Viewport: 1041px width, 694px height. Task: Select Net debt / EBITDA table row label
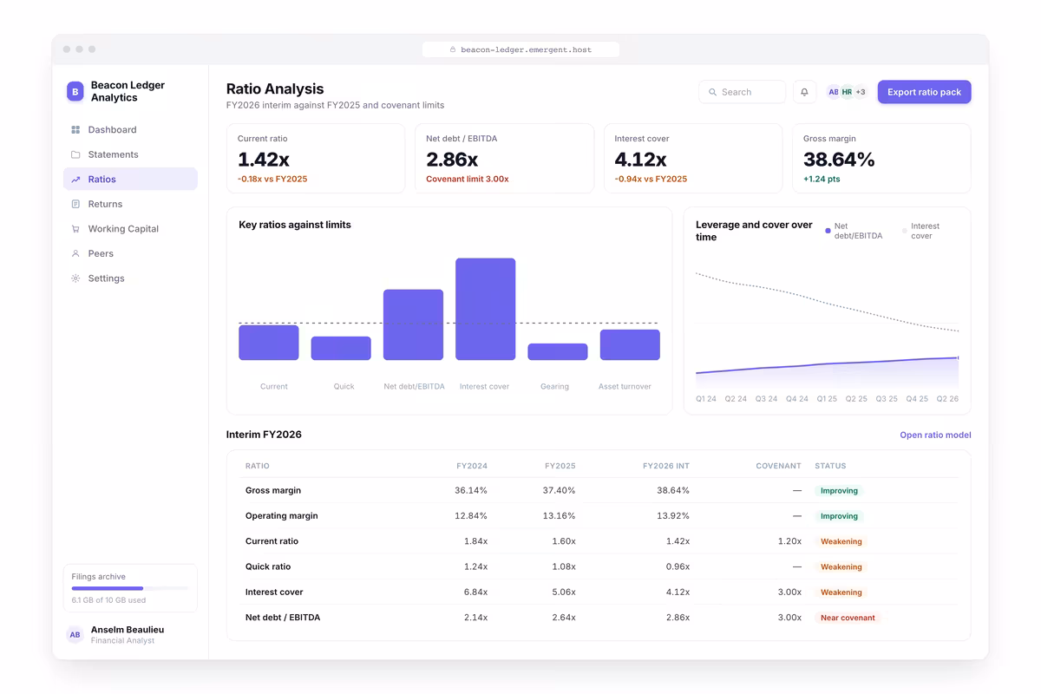tap(283, 618)
